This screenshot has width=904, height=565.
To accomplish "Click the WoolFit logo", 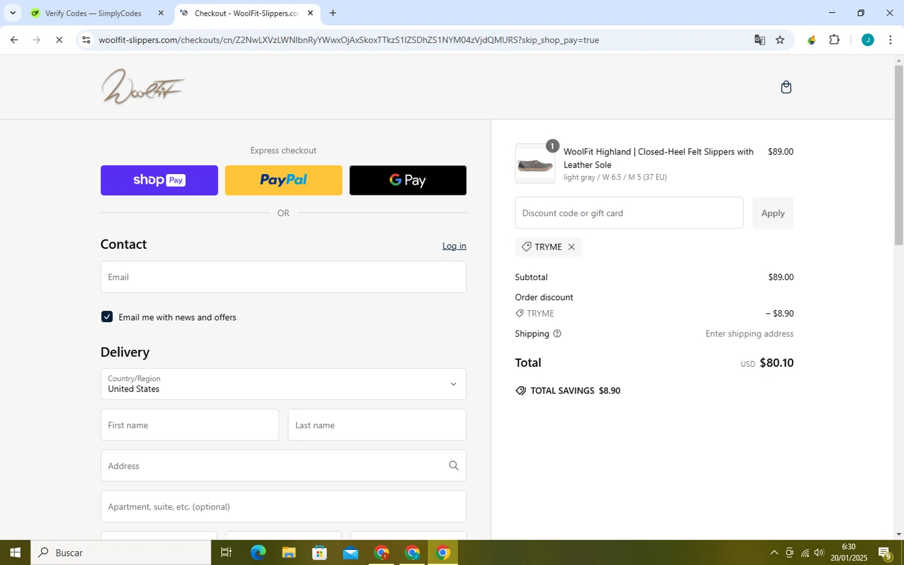I will (x=143, y=87).
